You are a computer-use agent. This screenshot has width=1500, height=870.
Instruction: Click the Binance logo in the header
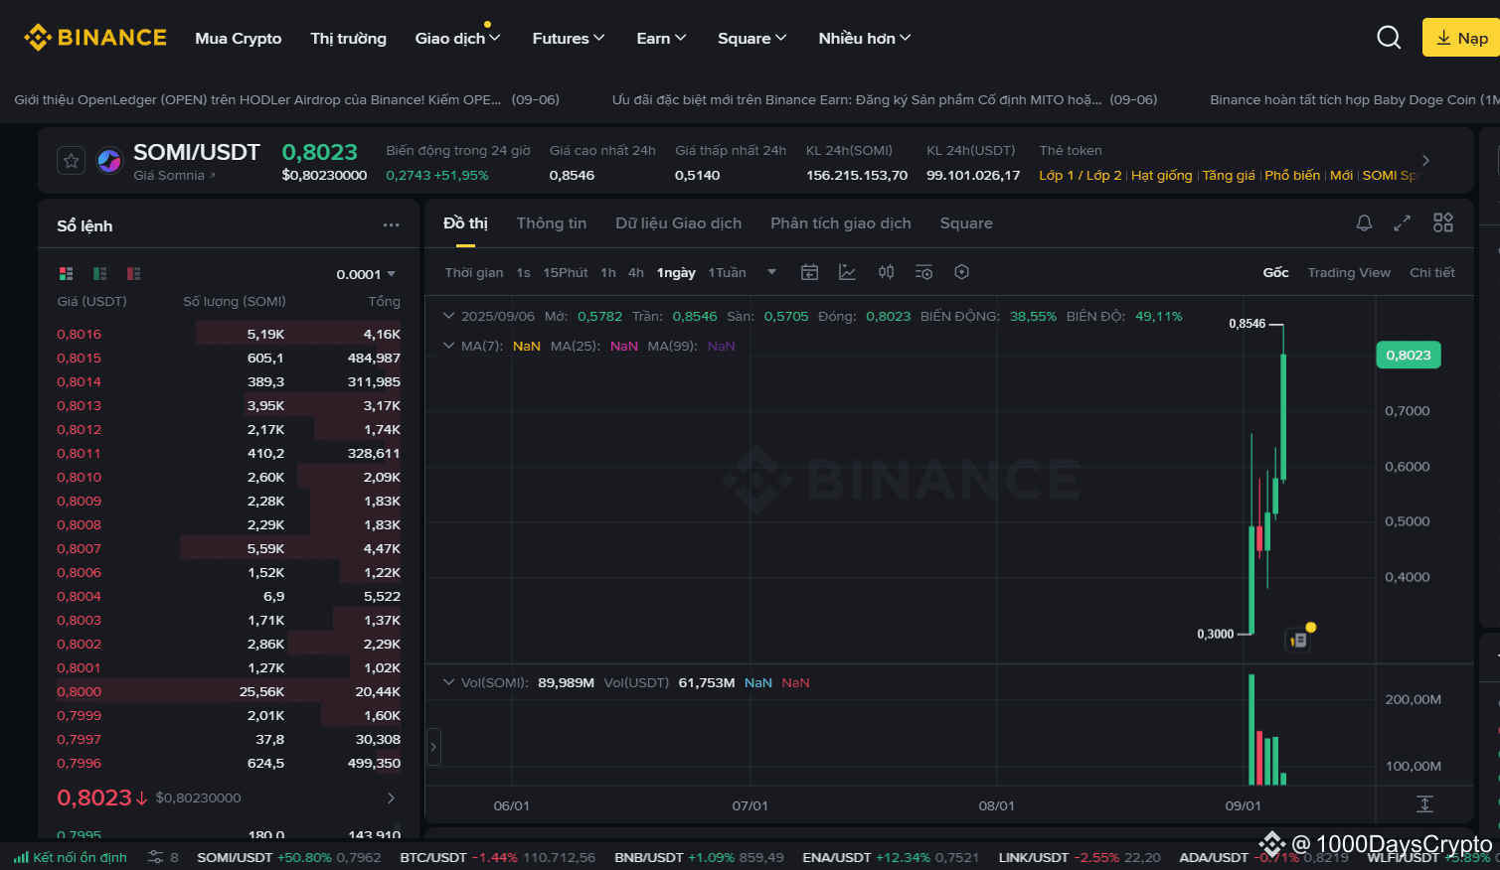pos(95,37)
